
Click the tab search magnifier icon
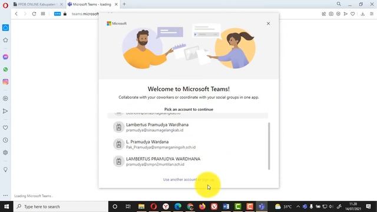click(339, 4)
